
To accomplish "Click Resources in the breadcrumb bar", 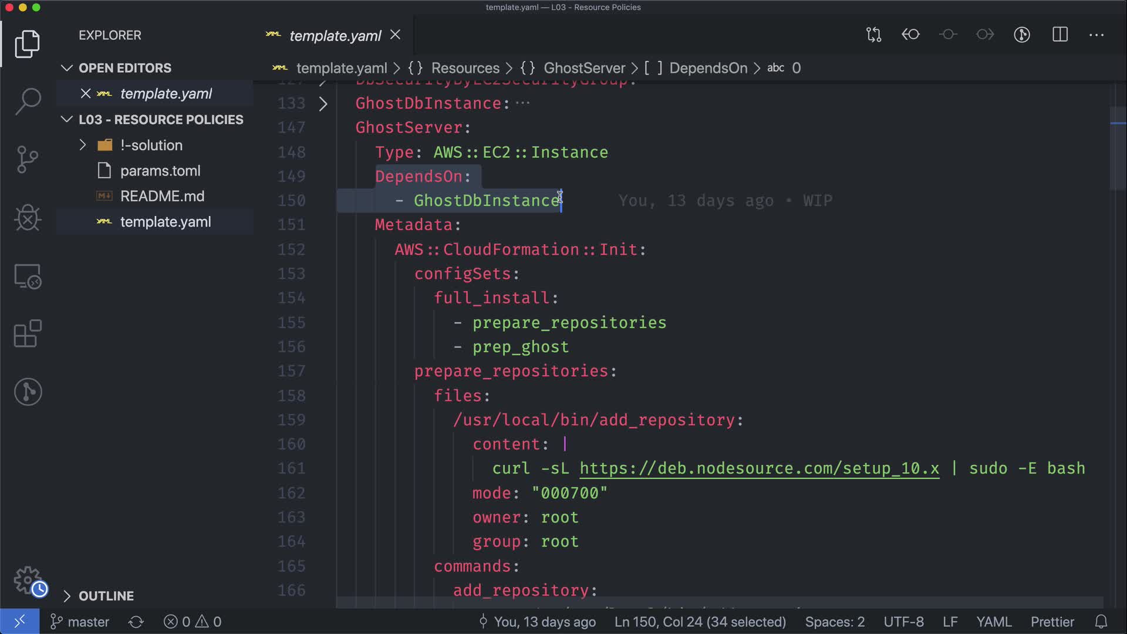I will (x=465, y=68).
